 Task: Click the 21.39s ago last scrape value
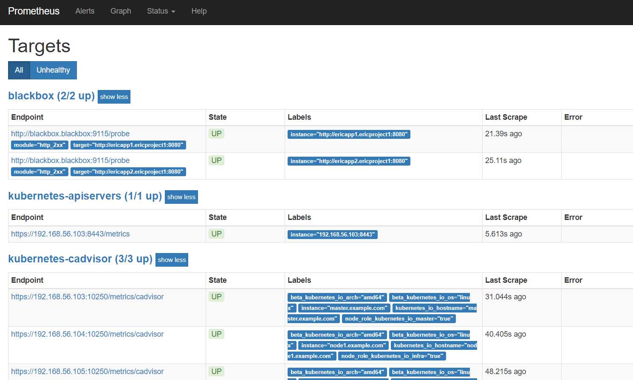(x=503, y=134)
